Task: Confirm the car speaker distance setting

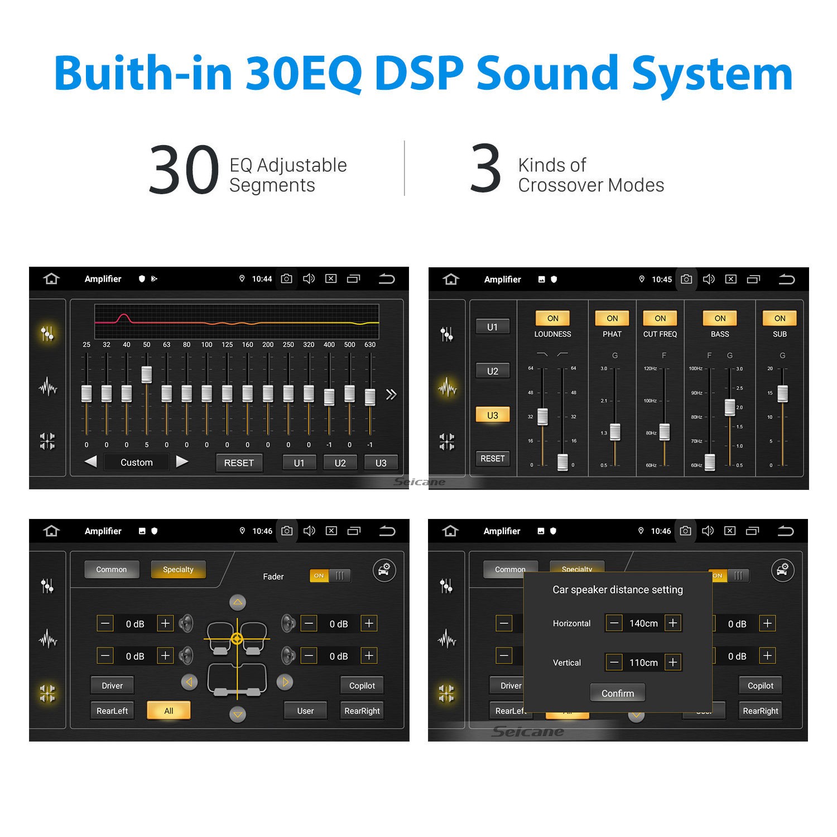Action: [618, 693]
